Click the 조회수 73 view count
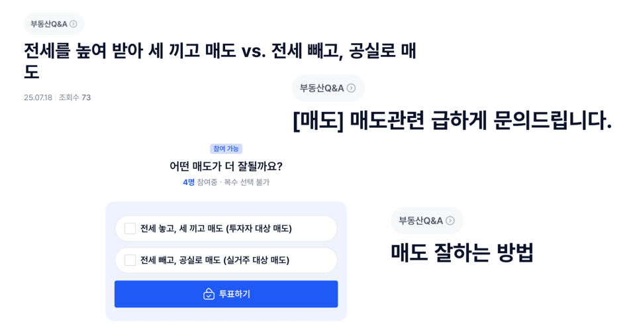The width and height of the screenshot is (631, 332). [x=75, y=97]
